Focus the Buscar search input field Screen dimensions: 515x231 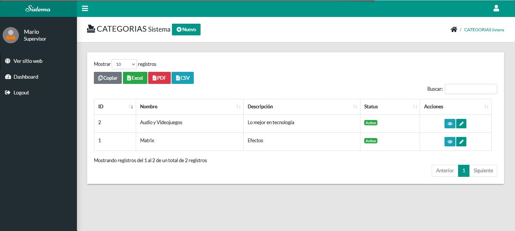(x=471, y=89)
